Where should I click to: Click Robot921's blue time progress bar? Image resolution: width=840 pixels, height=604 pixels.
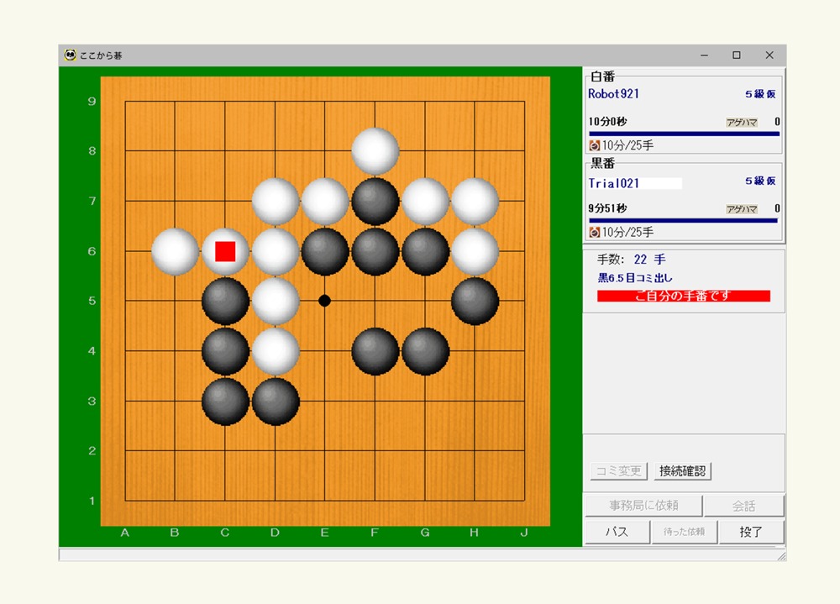pos(684,134)
